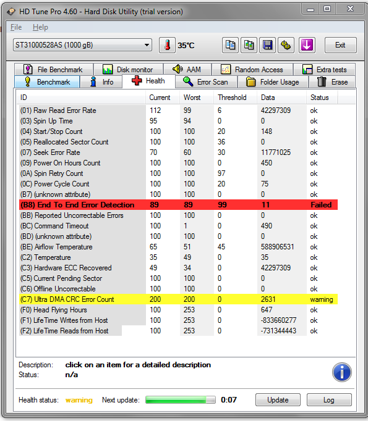Click the blue info circle icon
Image resolution: width=368 pixels, height=421 pixels.
click(341, 372)
